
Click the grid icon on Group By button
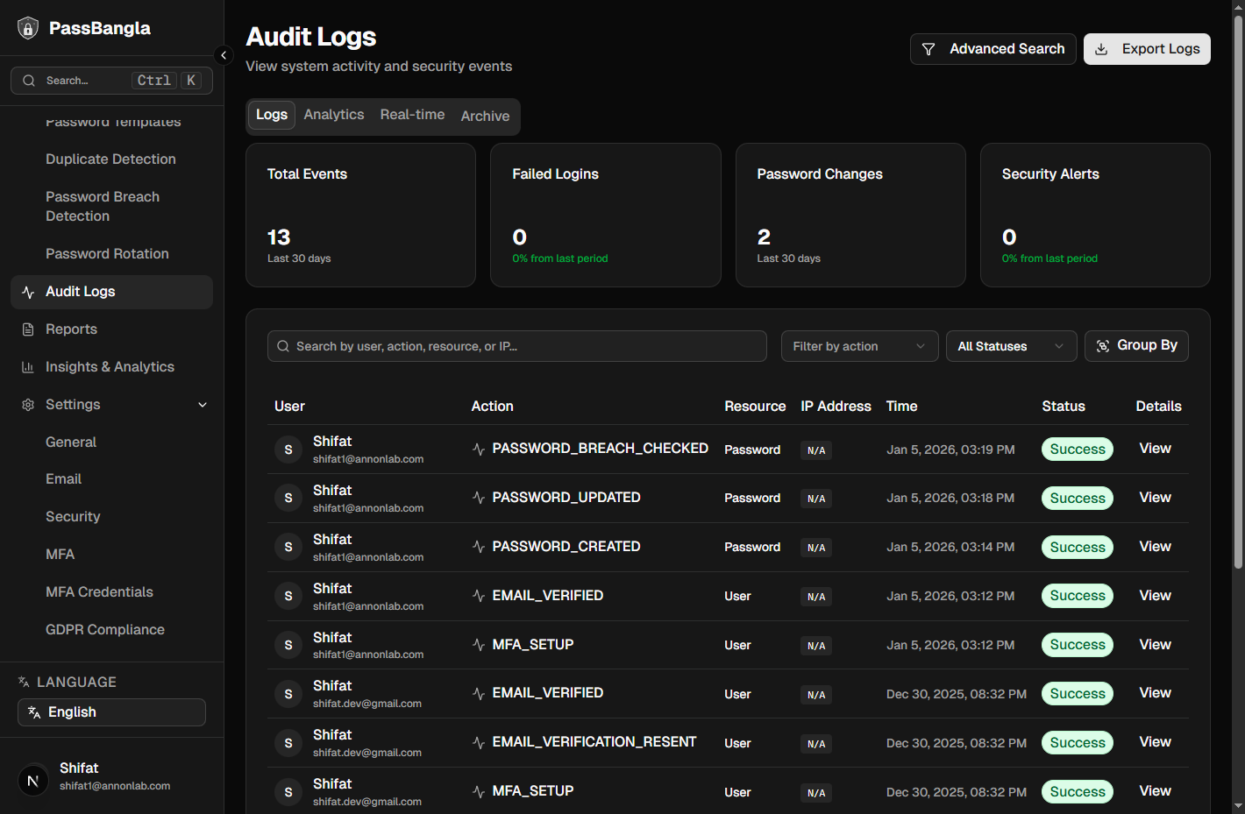pyautogui.click(x=1102, y=345)
